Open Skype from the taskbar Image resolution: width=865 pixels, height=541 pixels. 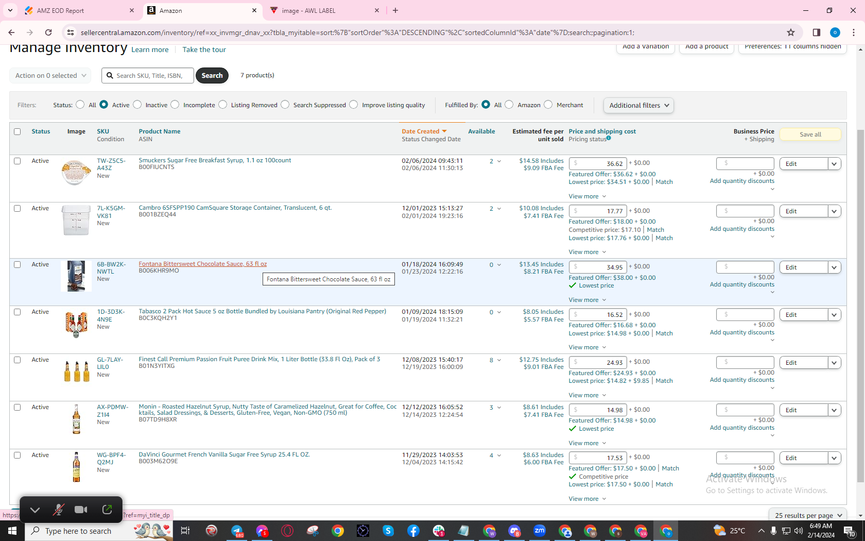(x=388, y=531)
